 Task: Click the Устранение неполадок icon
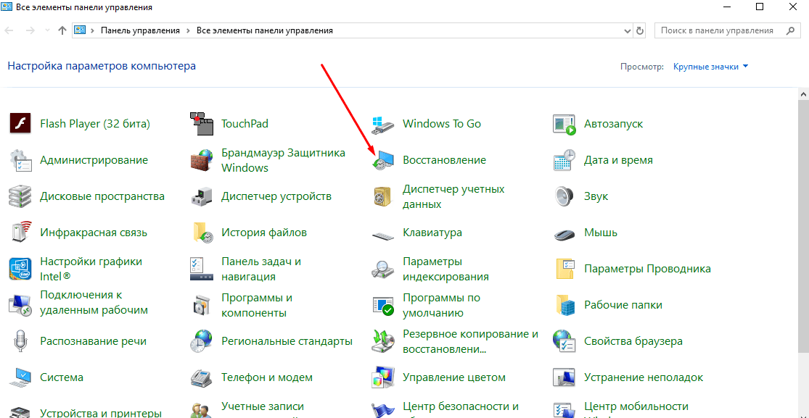coord(564,378)
